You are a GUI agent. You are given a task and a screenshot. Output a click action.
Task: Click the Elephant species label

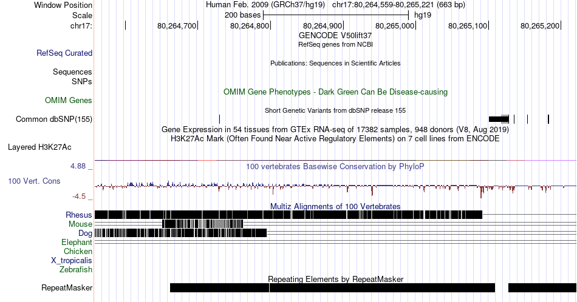[77, 242]
